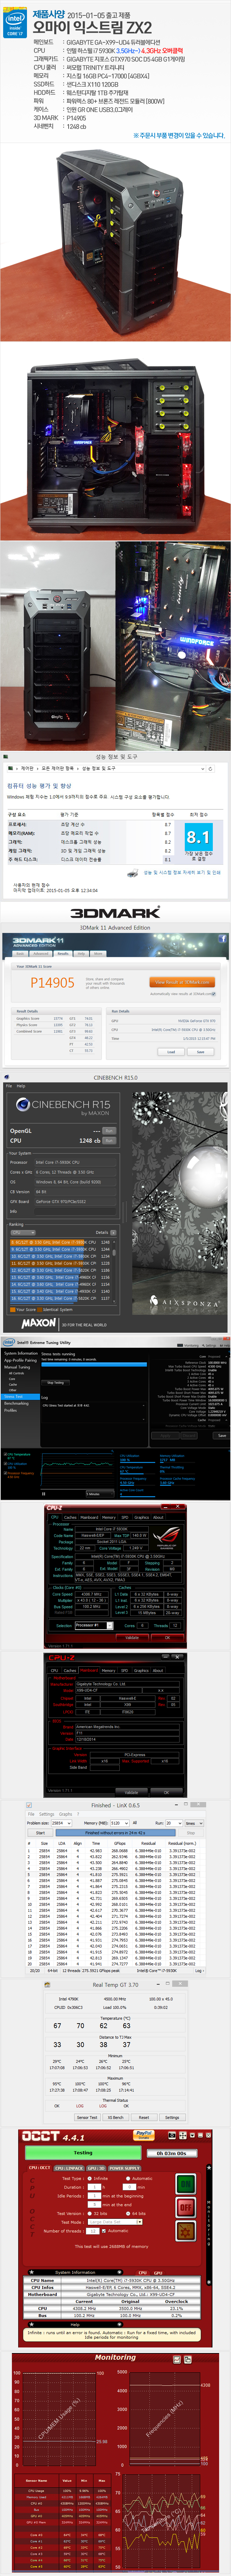Image resolution: width=231 pixels, height=2576 pixels.
Task: Switch to Memory tab in the CPU-Z processor window
Action: pos(108,1517)
